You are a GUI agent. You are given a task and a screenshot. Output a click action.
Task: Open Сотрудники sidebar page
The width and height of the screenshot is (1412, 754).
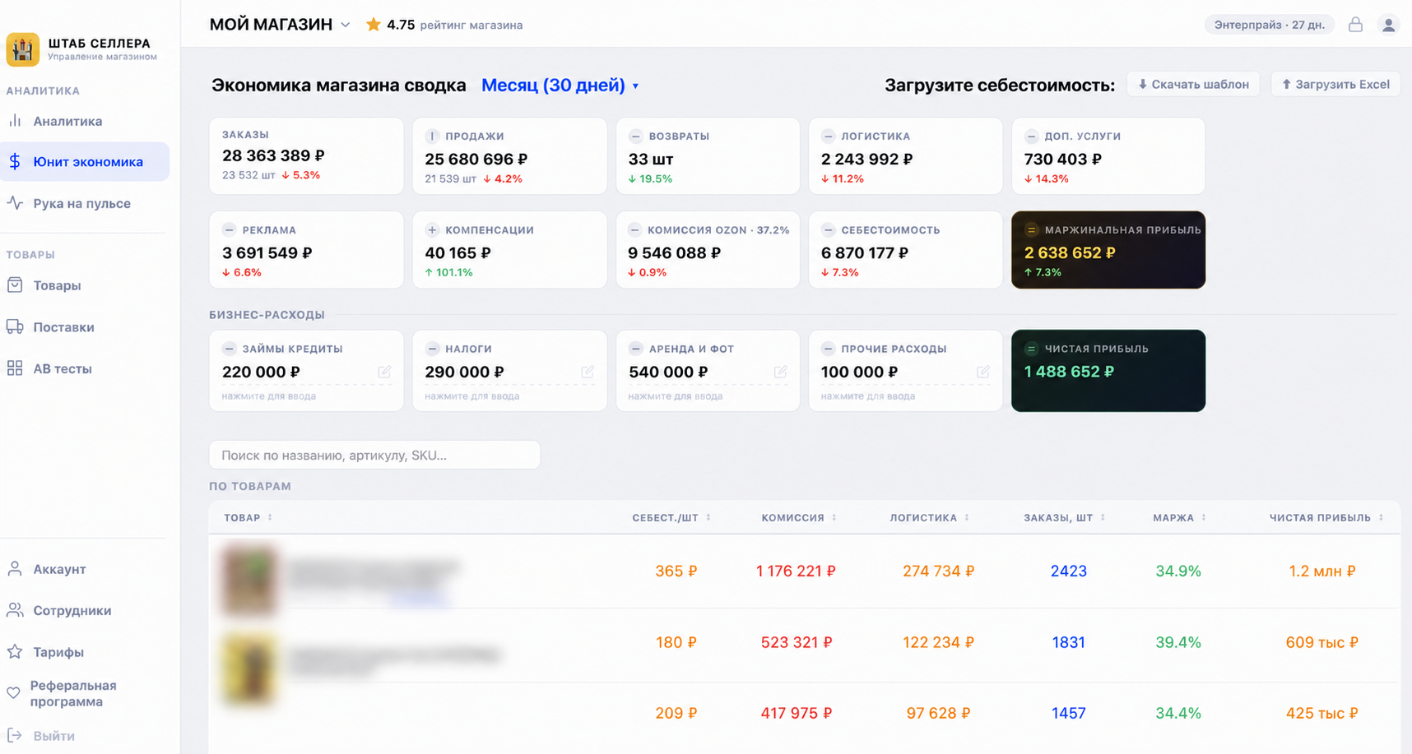coord(85,610)
